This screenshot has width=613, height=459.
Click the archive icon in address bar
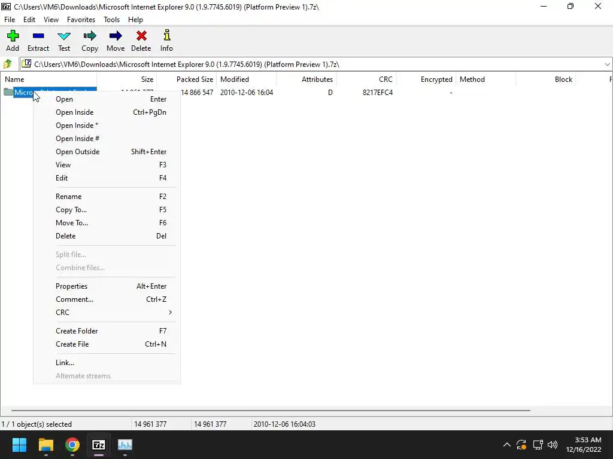tap(26, 63)
